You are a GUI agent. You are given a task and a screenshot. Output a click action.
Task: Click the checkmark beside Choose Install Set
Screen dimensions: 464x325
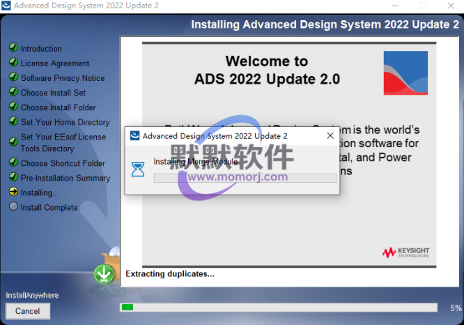pyautogui.click(x=13, y=92)
